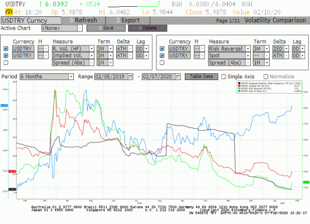
Task: Click the green risk reversal axis marker
Action: coord(306,182)
